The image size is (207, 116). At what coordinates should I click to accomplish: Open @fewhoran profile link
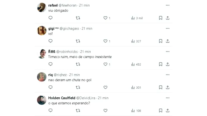(68, 5)
